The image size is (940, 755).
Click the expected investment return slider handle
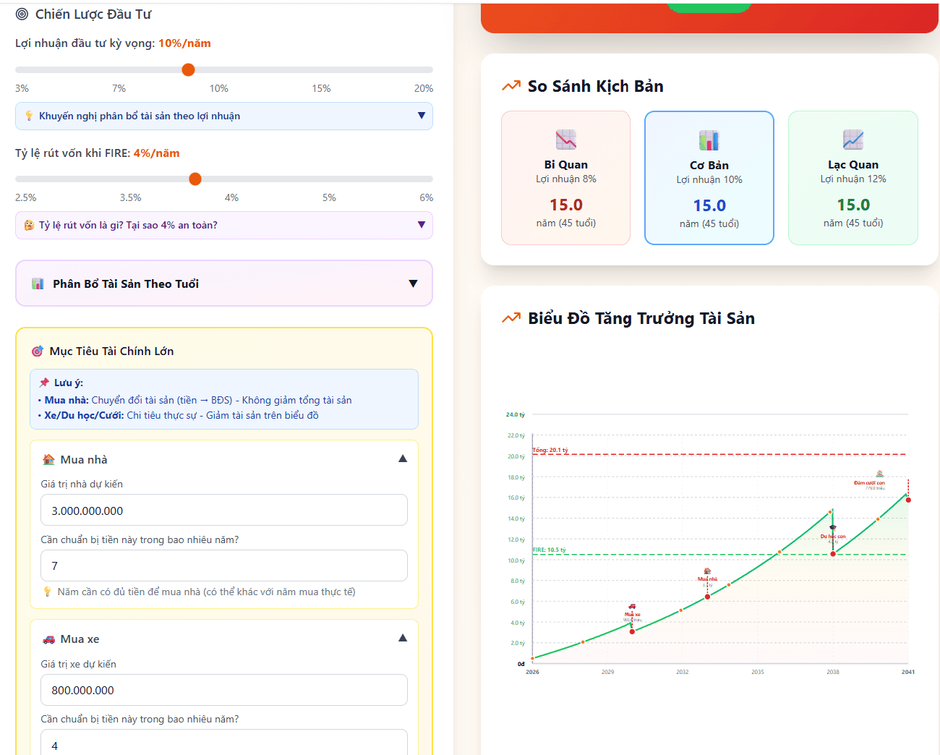click(x=188, y=70)
